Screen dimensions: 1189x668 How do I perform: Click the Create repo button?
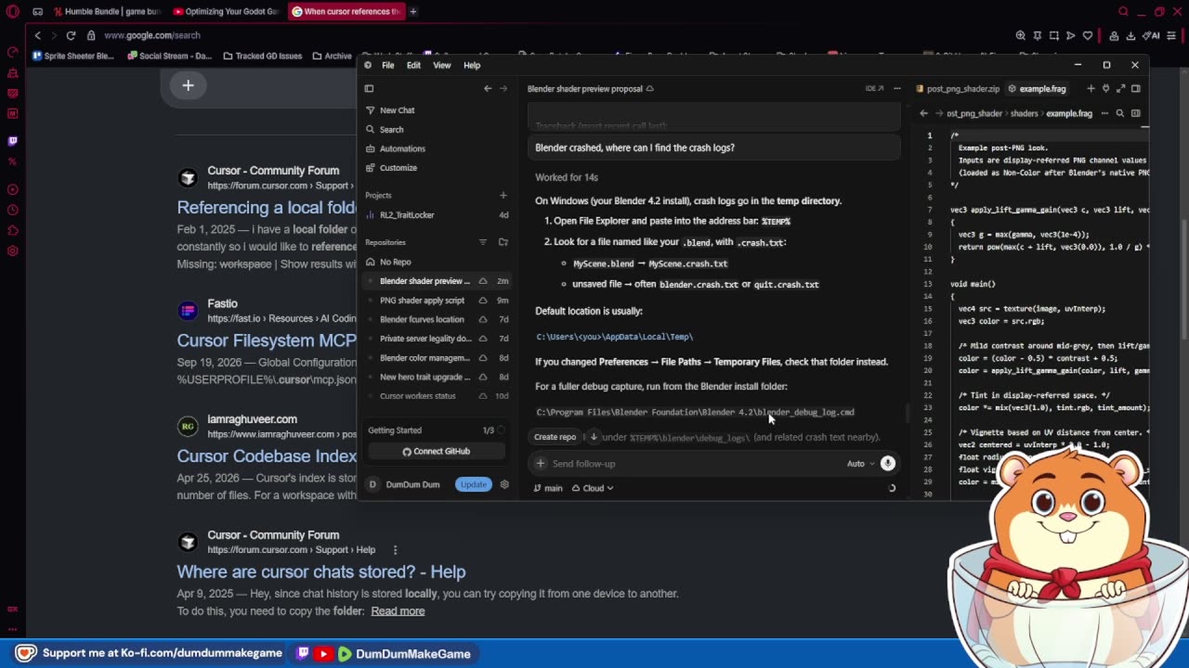(x=555, y=437)
